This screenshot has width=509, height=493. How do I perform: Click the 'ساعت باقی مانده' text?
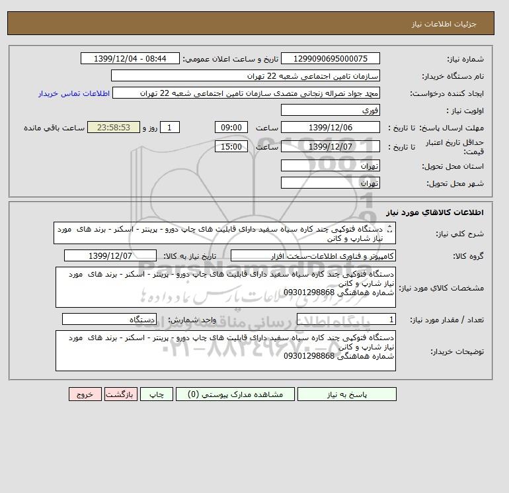coord(54,128)
